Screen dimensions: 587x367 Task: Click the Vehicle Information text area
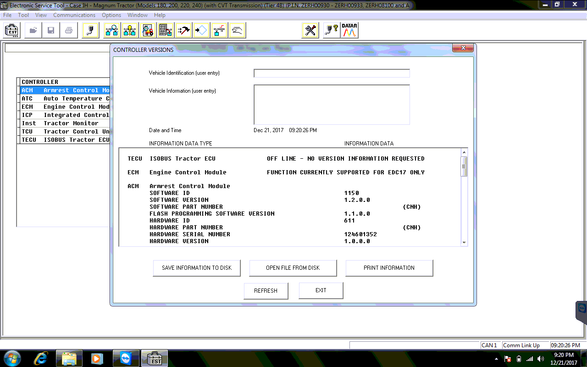coord(332,105)
